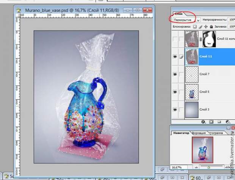235x180 pixels.
Task: Select layer Слой 7 in the list
Action: (212, 74)
